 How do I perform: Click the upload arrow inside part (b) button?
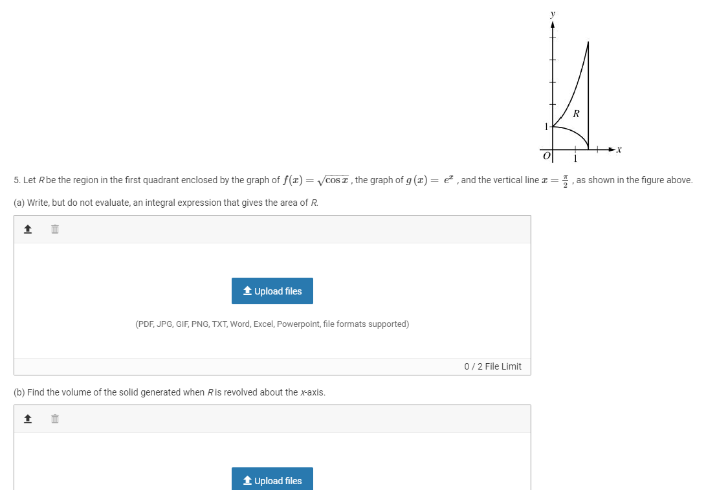click(x=247, y=480)
